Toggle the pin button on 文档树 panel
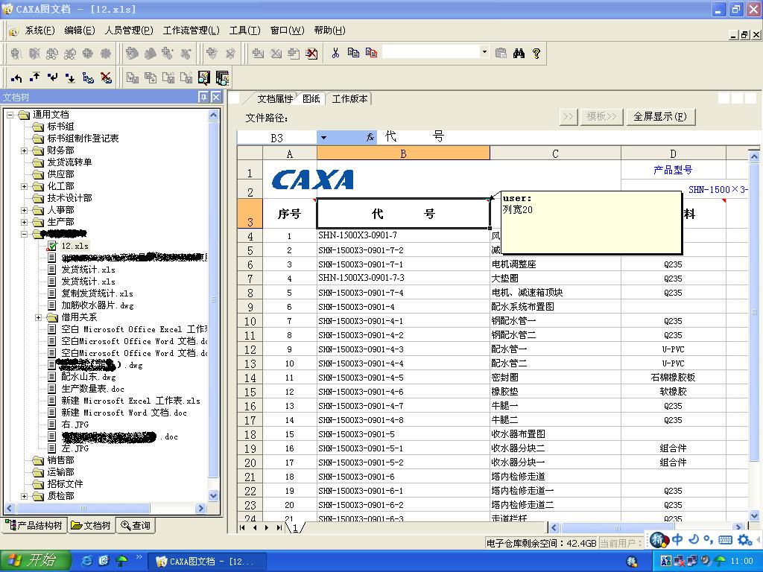763x572 pixels. [x=203, y=98]
